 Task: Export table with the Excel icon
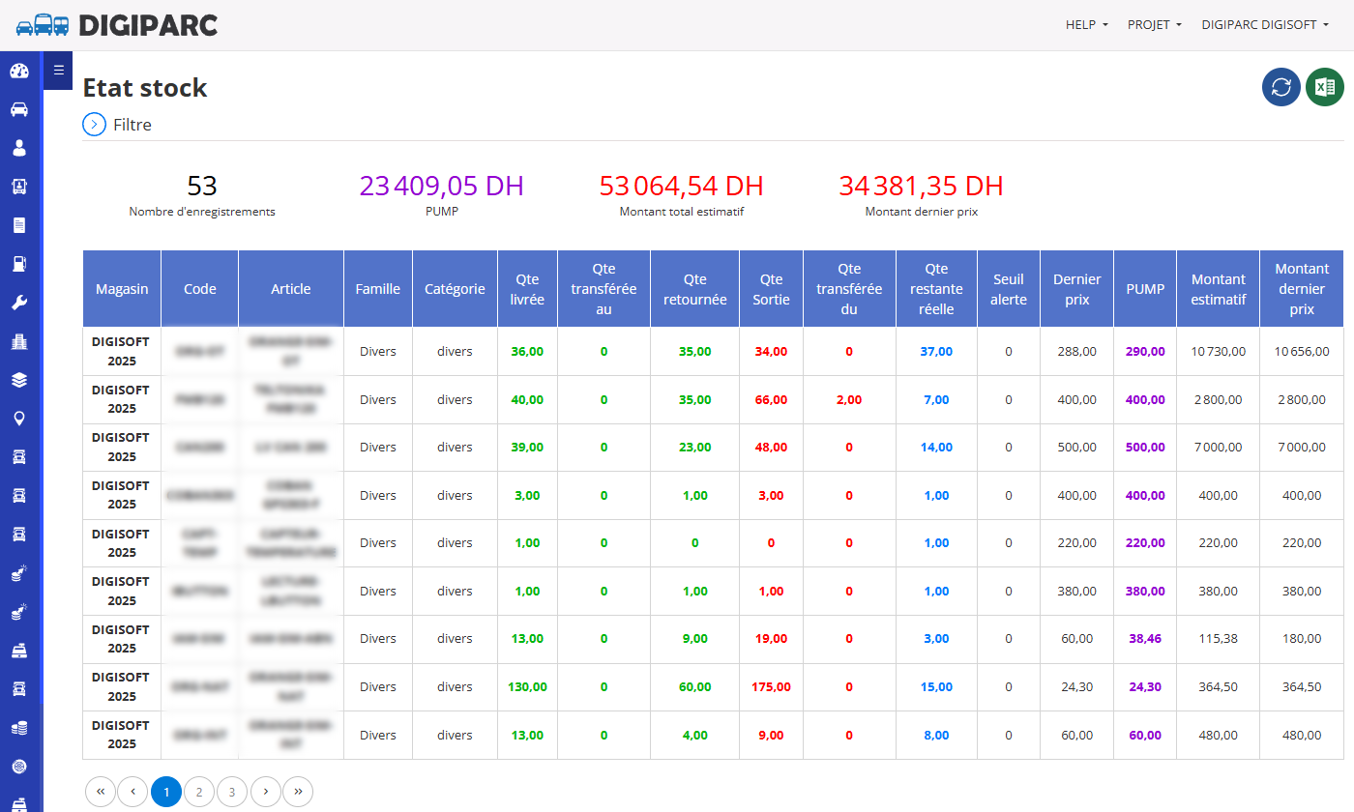[1325, 87]
